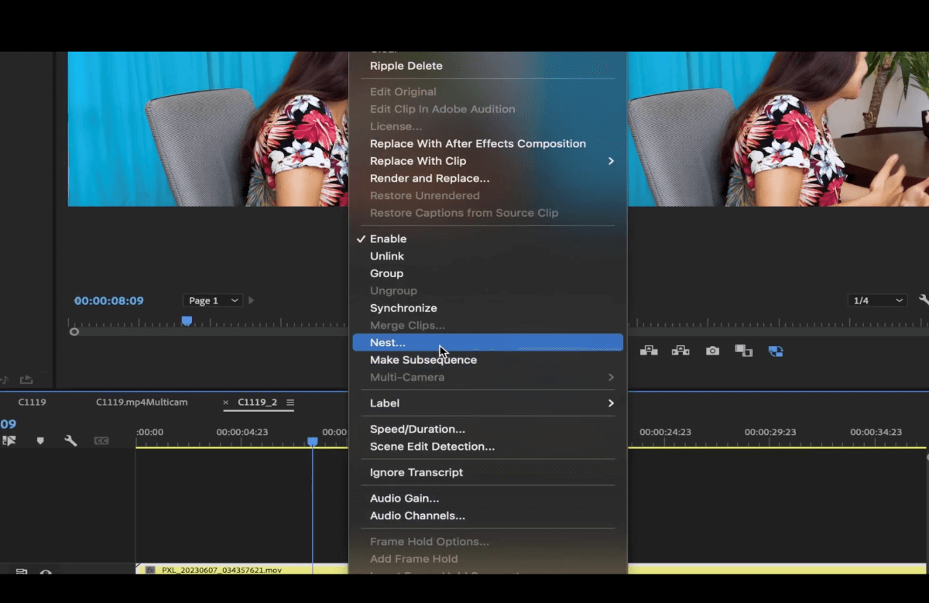Click timeline ruler at 00:00:29:23
The height and width of the screenshot is (603, 929).
pyautogui.click(x=770, y=432)
